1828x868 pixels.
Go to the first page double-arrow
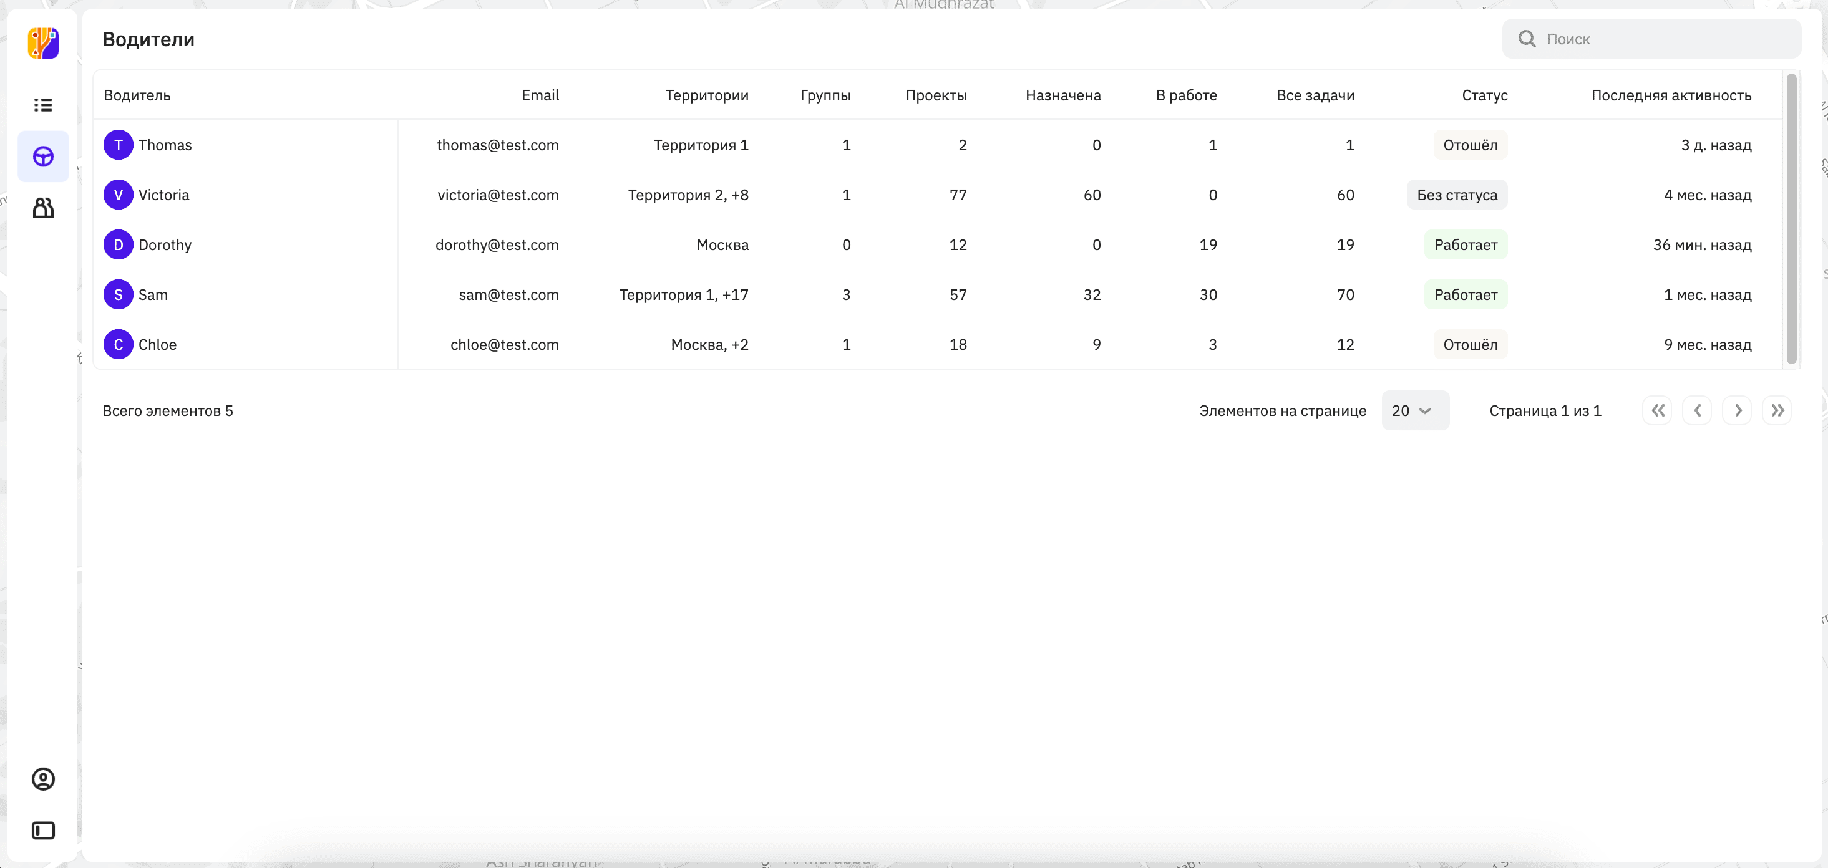pos(1657,410)
